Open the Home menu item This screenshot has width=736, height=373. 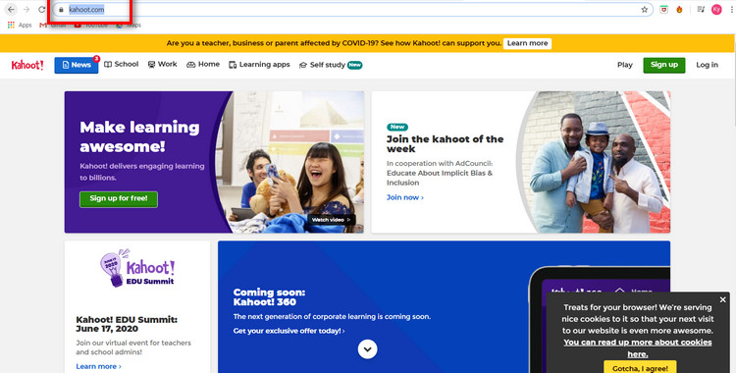pos(203,65)
